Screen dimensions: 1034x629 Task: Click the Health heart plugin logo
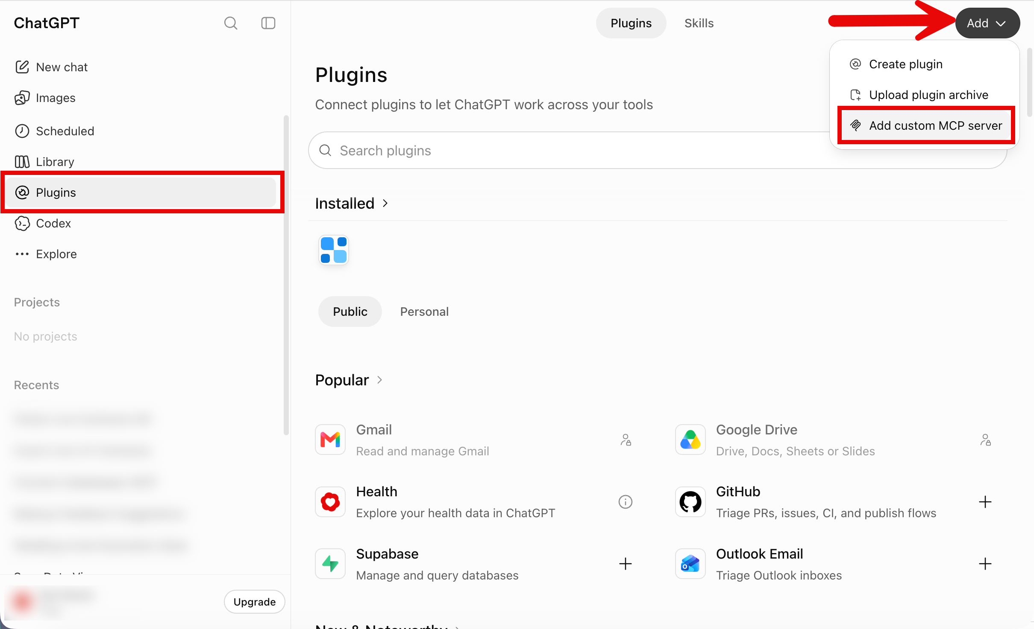[x=330, y=502]
